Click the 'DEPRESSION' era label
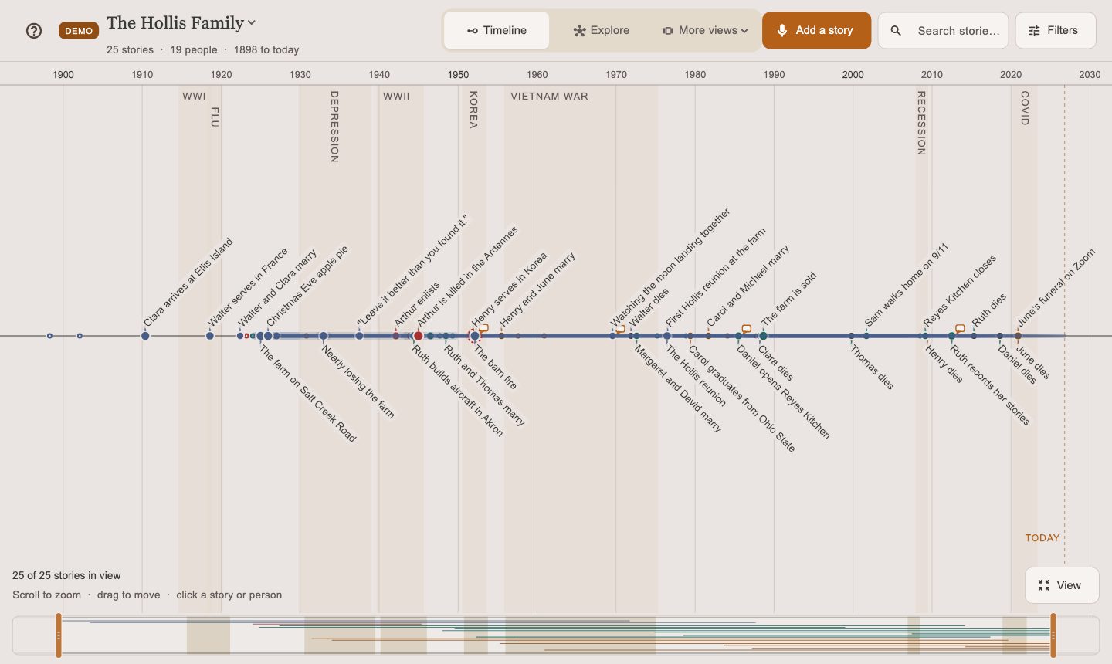The image size is (1112, 664). pos(334,127)
